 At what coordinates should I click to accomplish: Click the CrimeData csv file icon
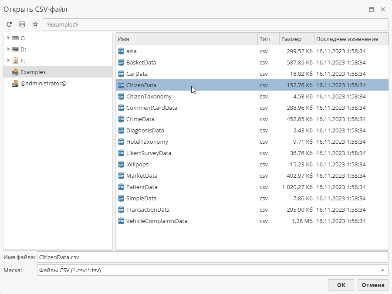[121, 119]
